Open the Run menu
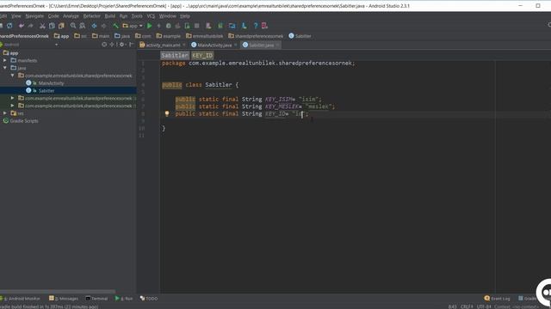551x309 pixels. pos(123,16)
